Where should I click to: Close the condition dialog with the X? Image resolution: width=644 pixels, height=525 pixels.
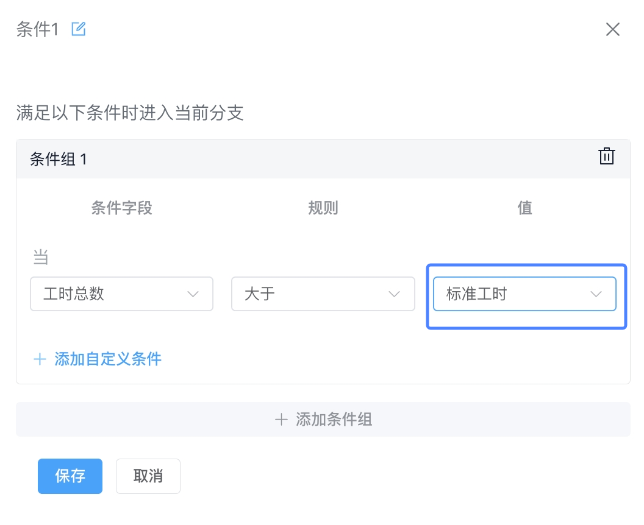(x=613, y=29)
